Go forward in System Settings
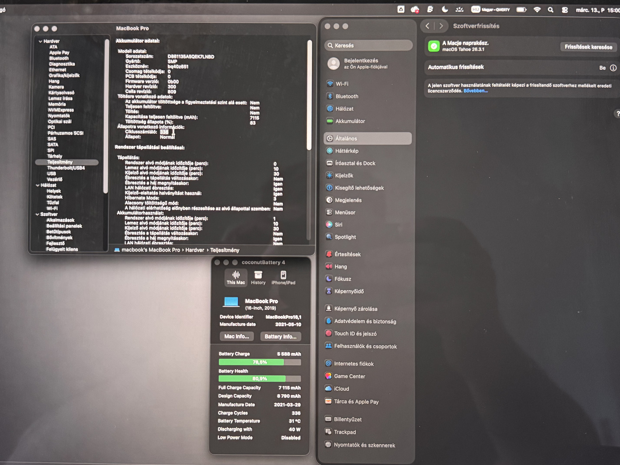620x465 pixels. [x=441, y=26]
